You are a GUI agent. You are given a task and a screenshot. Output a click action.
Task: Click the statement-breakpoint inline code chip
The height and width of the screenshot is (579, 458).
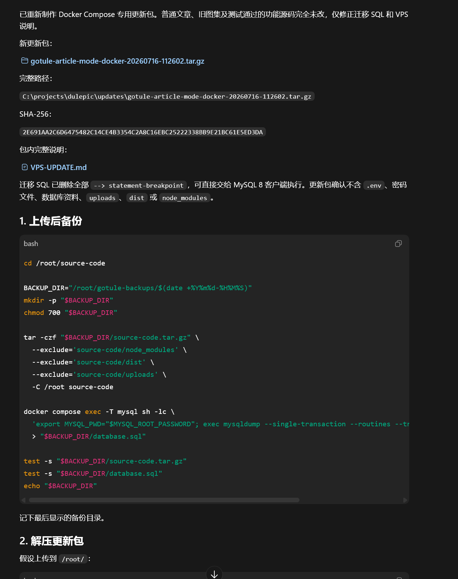[x=139, y=186]
